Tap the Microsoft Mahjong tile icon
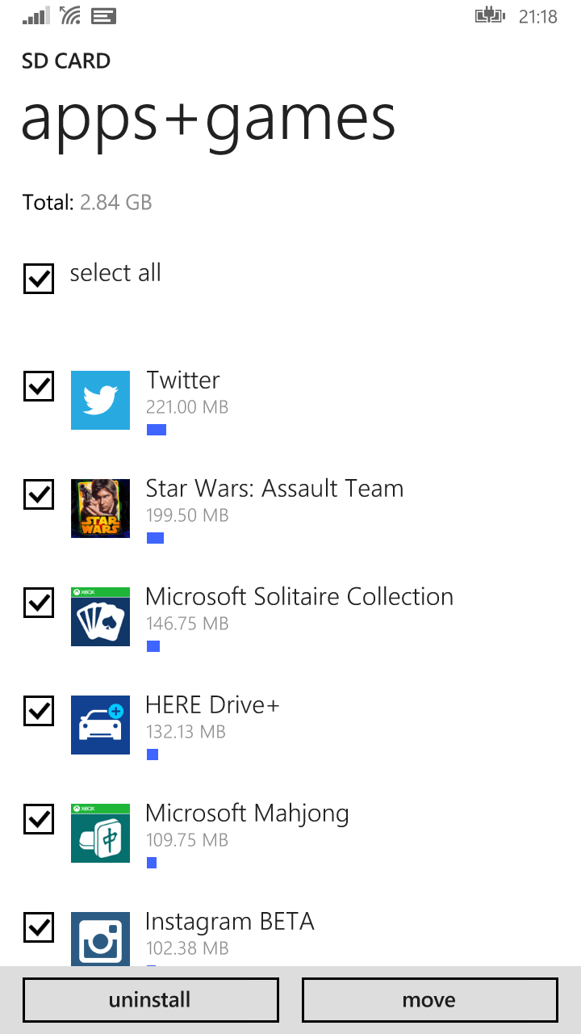Screen dimensions: 581x1034 coord(100,833)
